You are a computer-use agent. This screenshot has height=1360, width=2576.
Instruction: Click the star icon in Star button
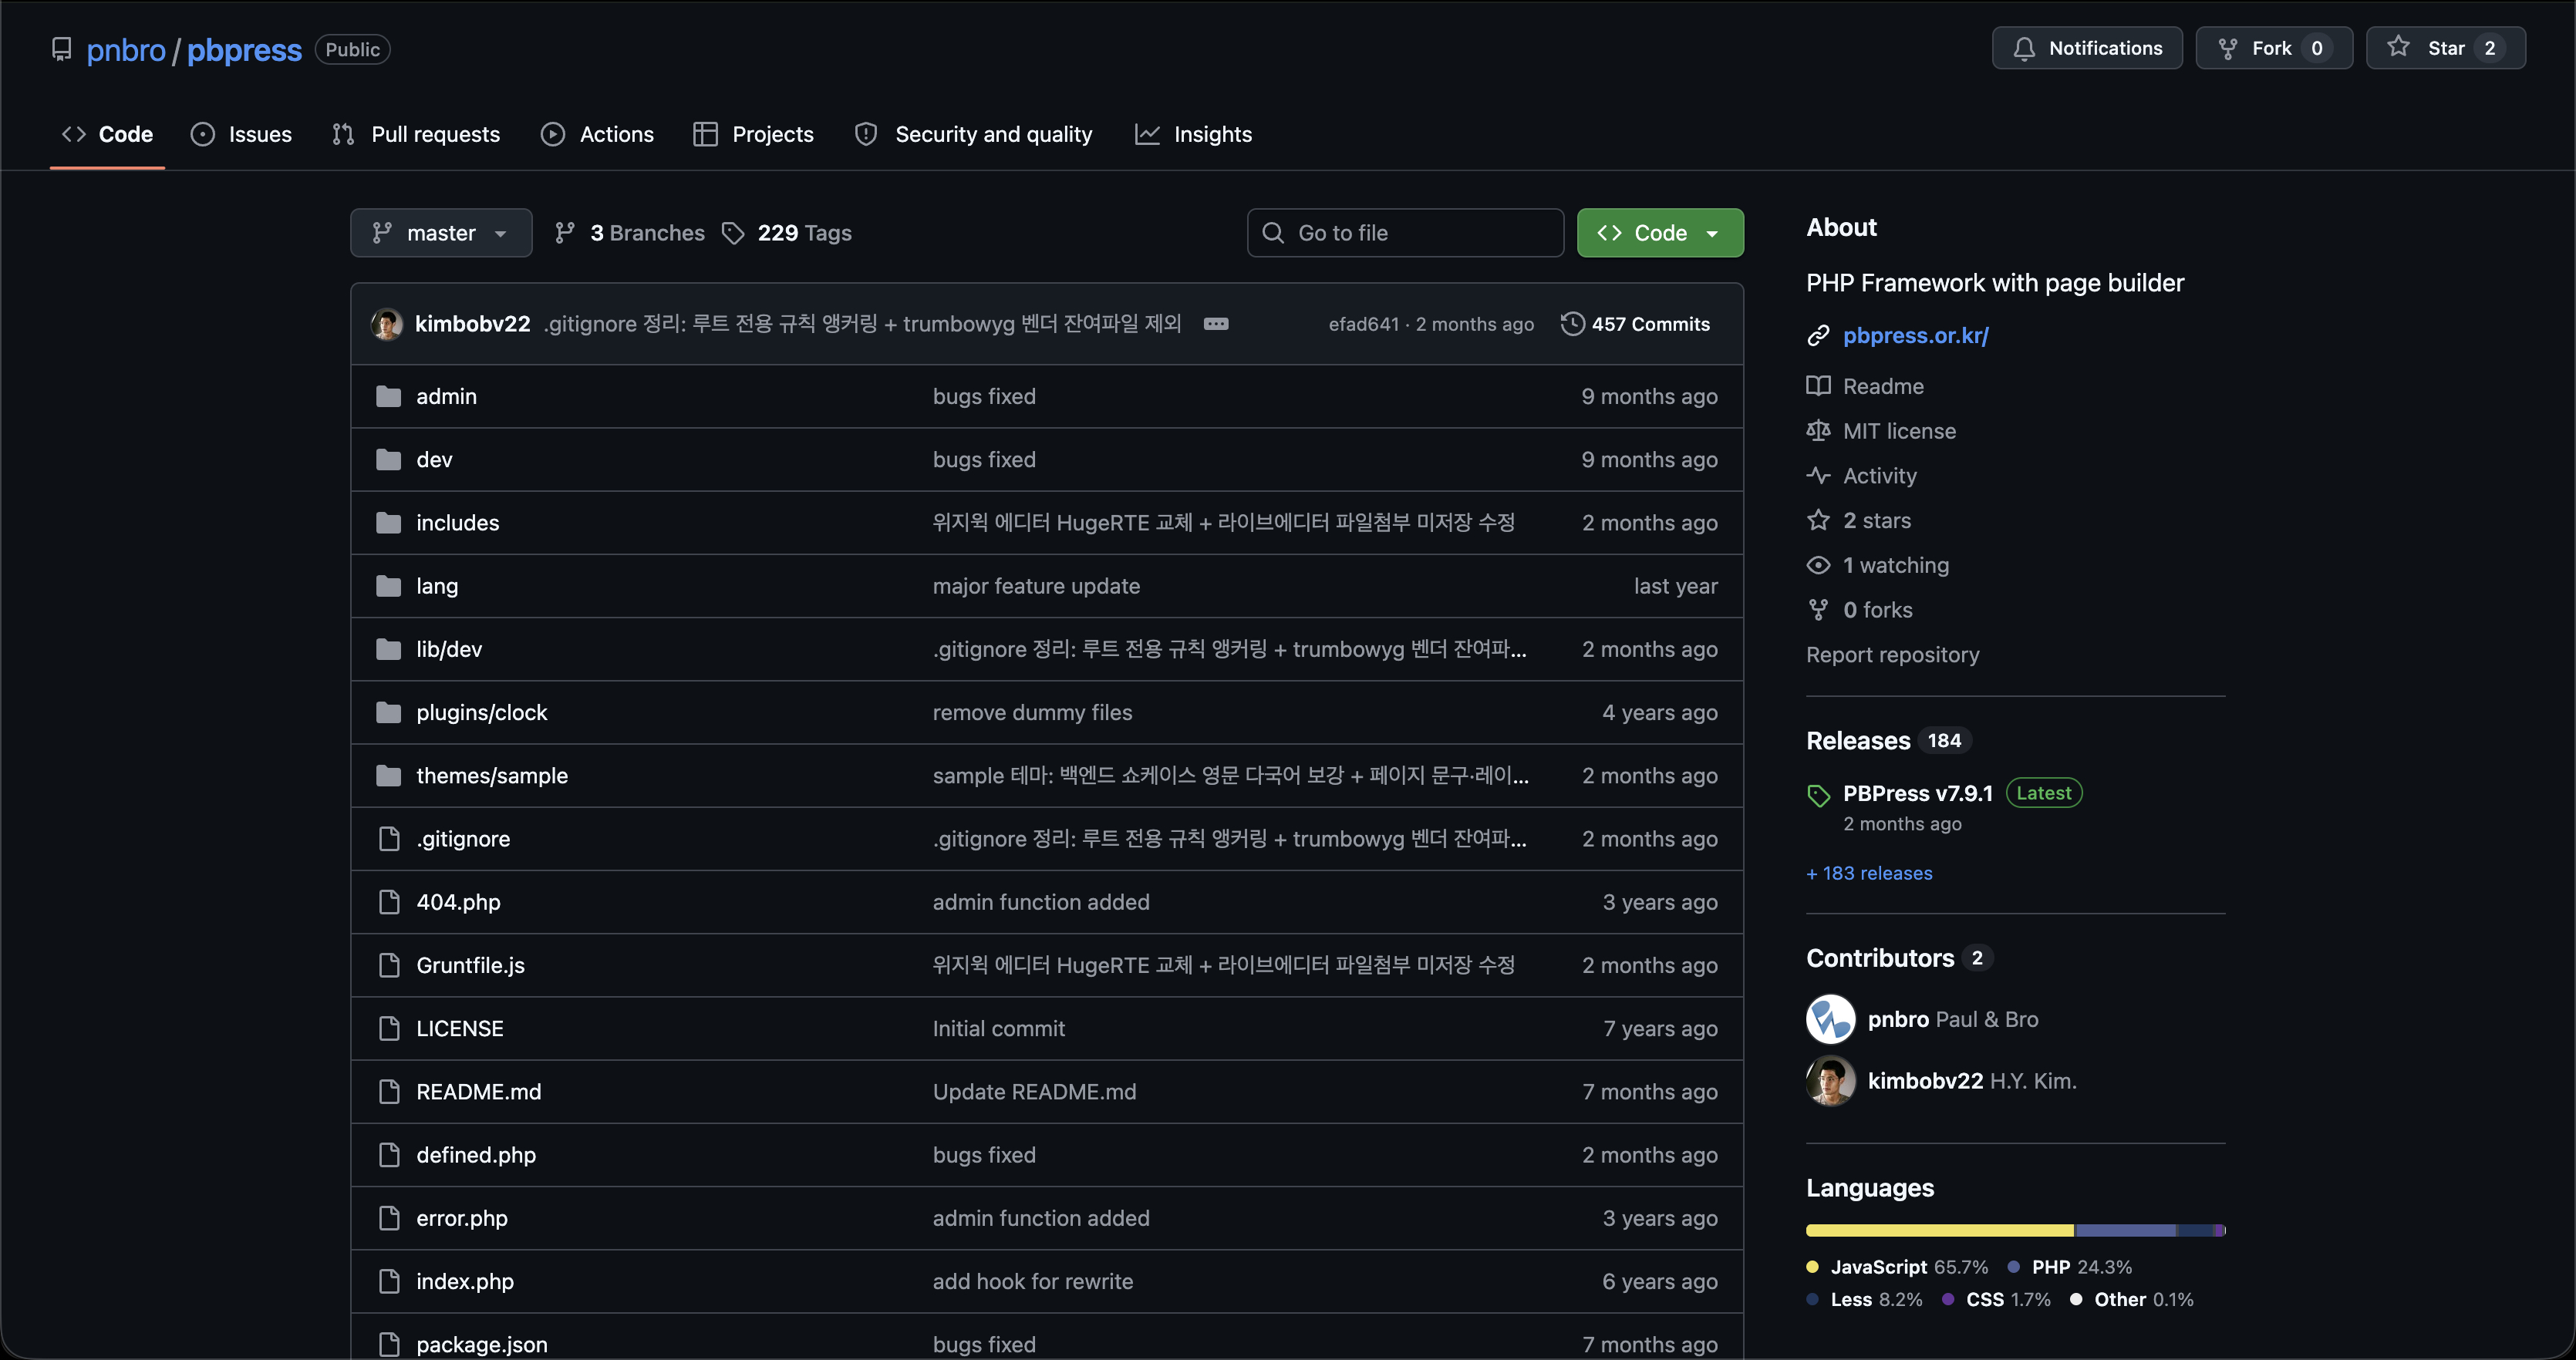click(2398, 47)
